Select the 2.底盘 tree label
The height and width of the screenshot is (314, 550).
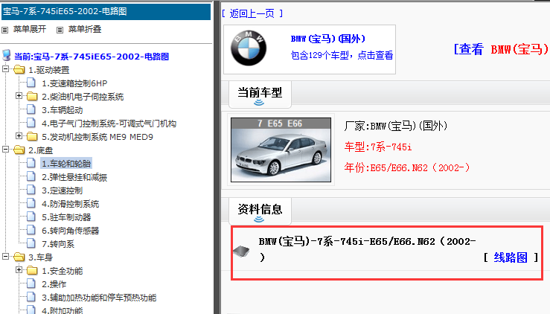(x=41, y=150)
